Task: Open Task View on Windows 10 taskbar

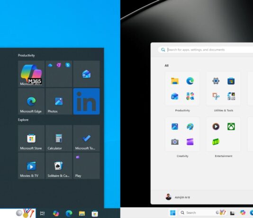Action: (x=42, y=213)
